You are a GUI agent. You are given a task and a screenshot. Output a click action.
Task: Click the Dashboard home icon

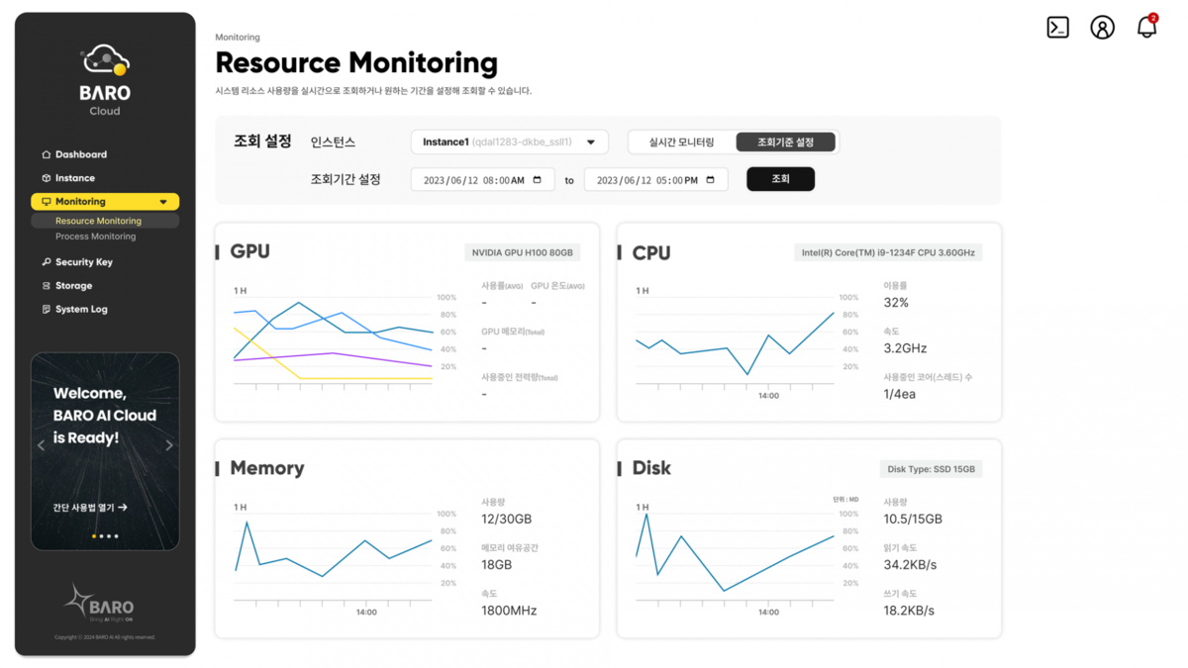[x=46, y=155]
